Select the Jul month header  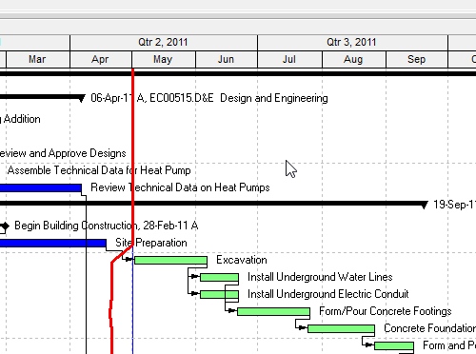click(289, 59)
